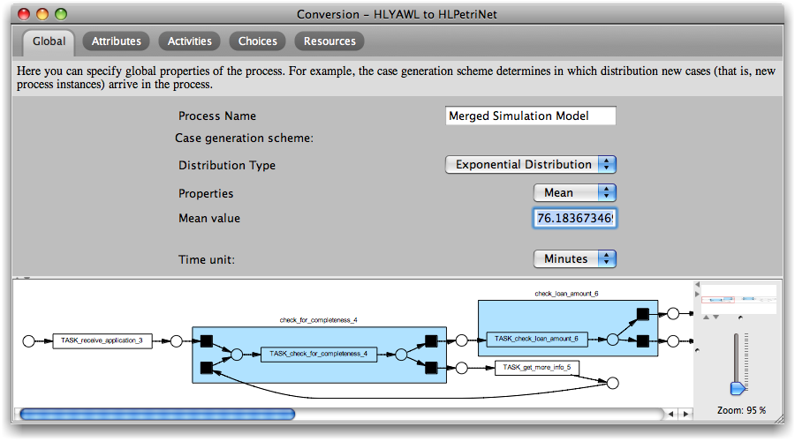Viewport: 795px width, 441px height.
Task: Click the Process Name text field
Action: (530, 116)
